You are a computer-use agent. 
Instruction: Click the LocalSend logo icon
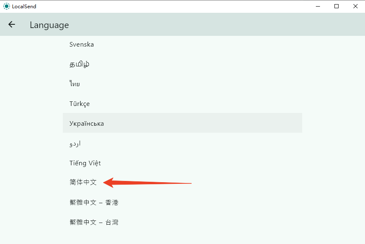tap(6, 6)
